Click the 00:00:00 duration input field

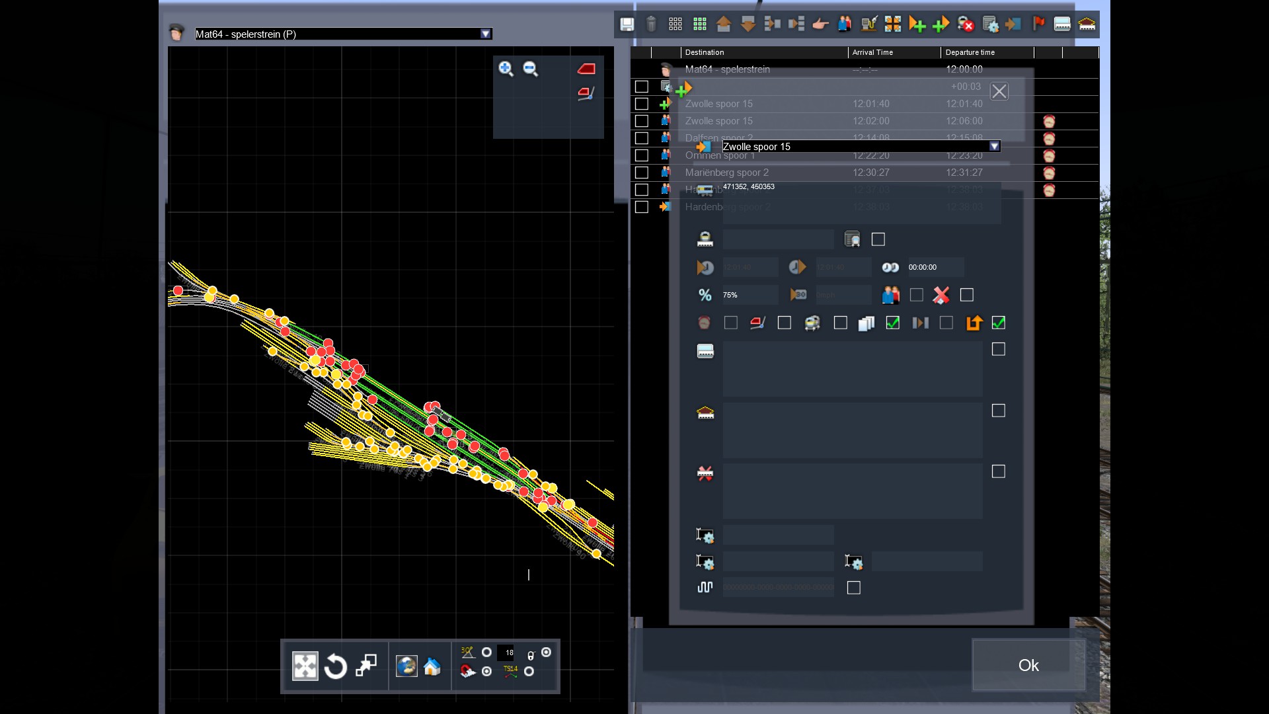coord(936,267)
